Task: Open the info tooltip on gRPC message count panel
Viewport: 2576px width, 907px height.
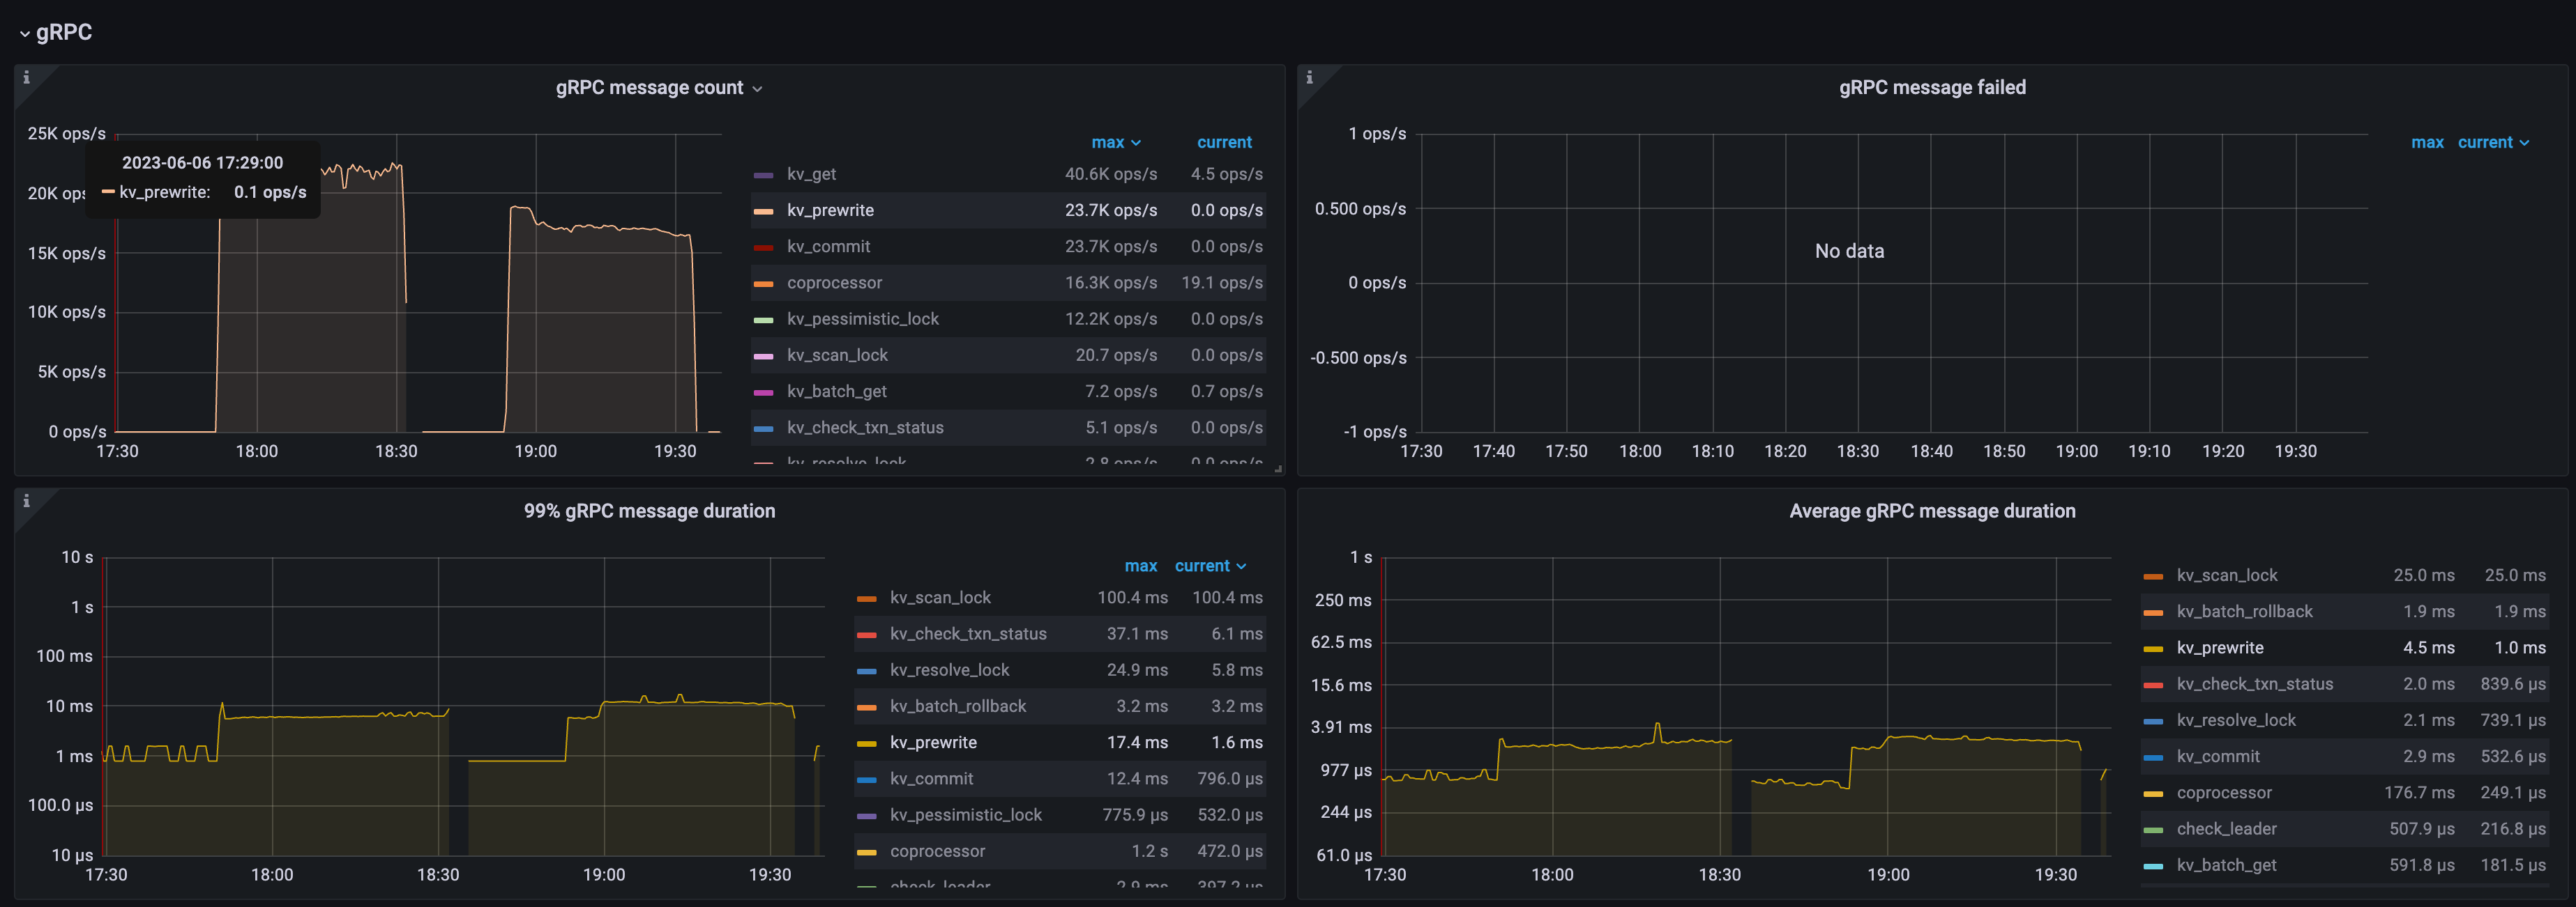Action: [27, 77]
